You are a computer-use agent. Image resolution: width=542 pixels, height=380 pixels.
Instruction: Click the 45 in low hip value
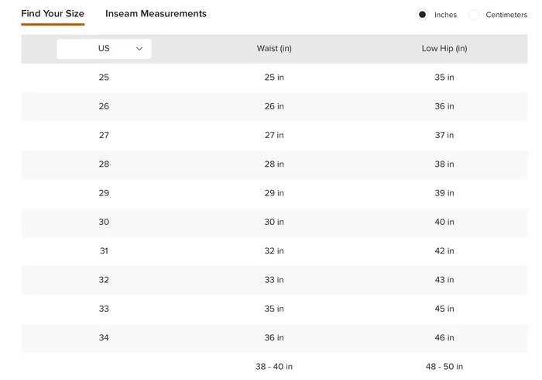pos(444,309)
